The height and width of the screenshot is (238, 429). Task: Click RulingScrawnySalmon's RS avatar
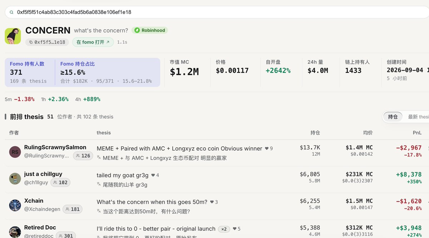pyautogui.click(x=15, y=152)
